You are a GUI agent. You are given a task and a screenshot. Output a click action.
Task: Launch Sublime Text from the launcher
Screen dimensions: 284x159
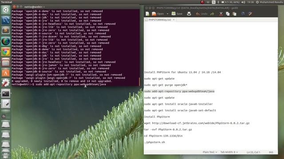pos(6,30)
